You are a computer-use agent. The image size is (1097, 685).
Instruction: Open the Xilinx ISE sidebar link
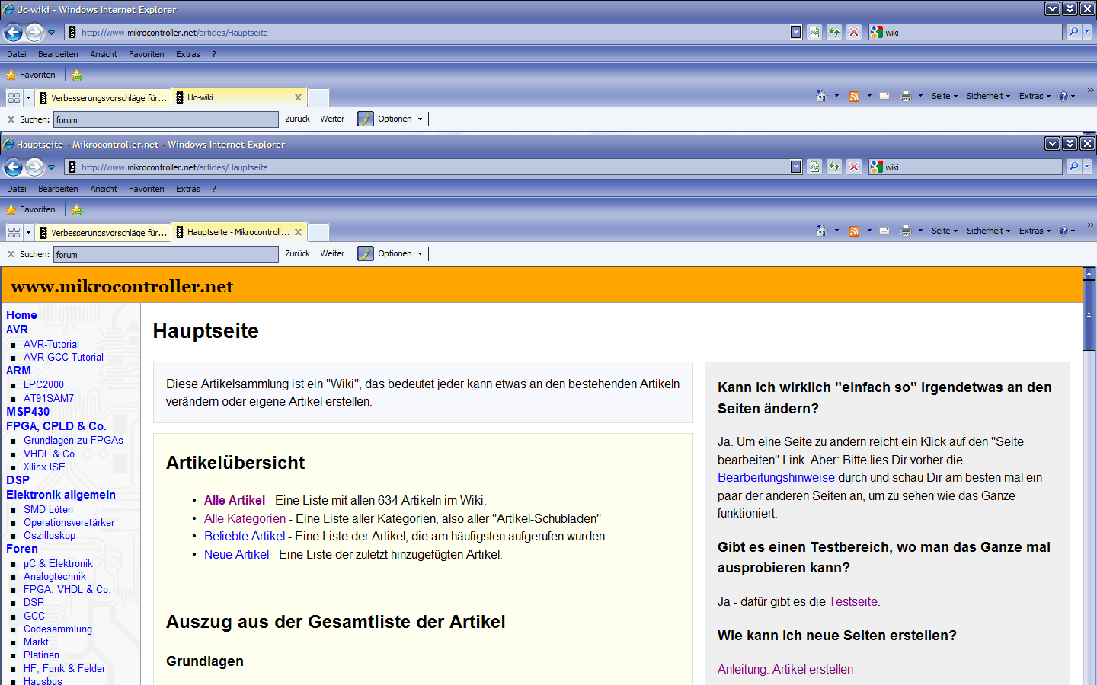tap(44, 467)
